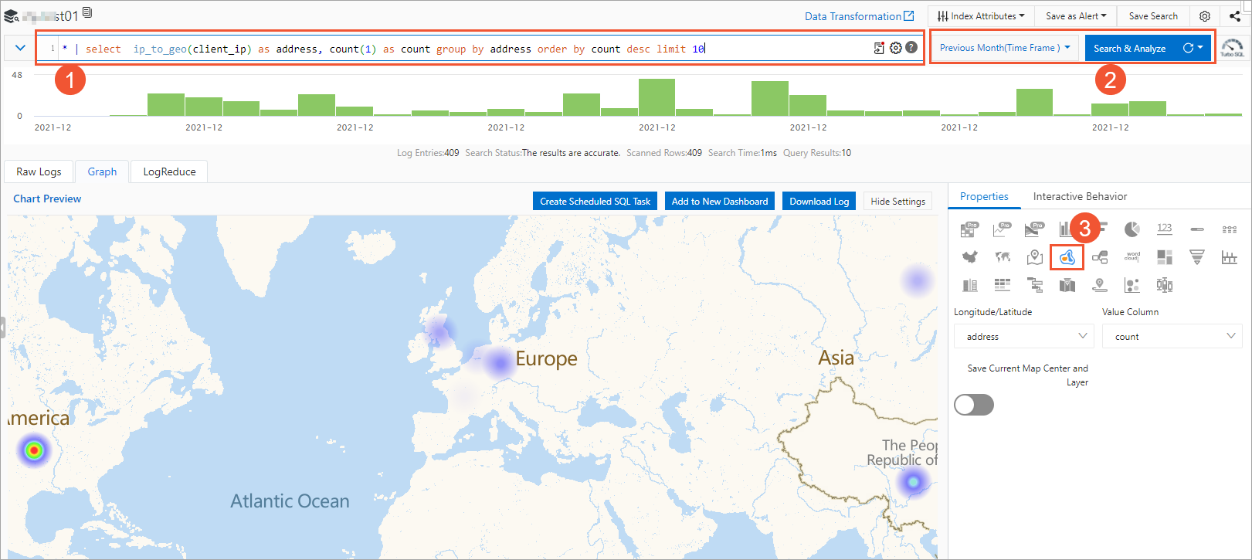Click the refresh icon in Search & Analyze
1252x560 pixels.
1188,48
